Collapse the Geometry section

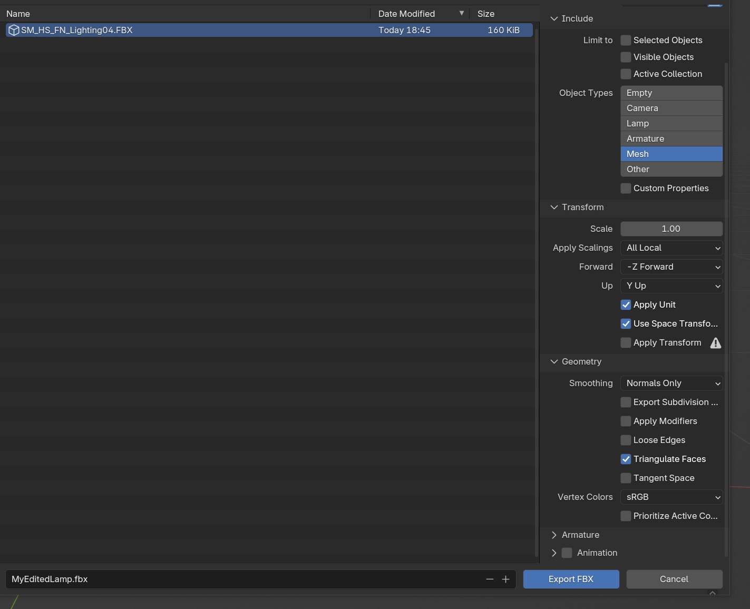[554, 361]
